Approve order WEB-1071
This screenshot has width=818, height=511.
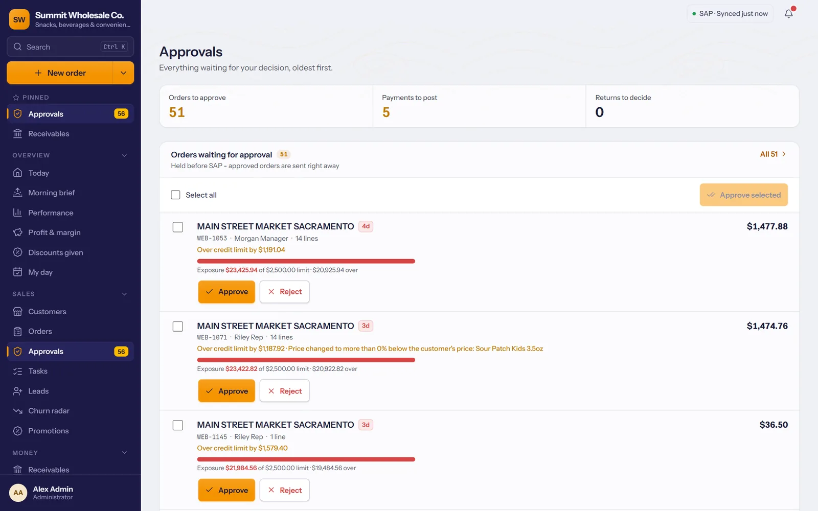[x=226, y=391]
